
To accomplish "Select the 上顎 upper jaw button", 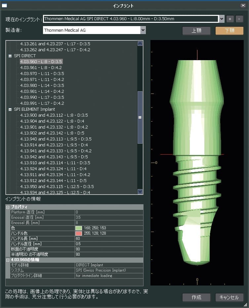I will (196, 31).
